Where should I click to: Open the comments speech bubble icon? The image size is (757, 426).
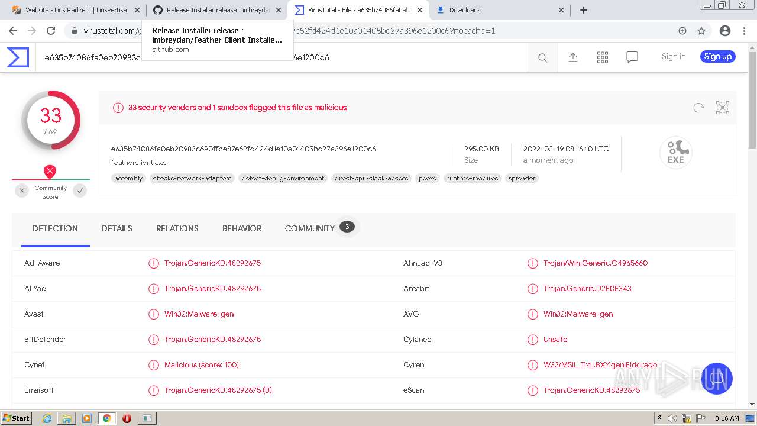coord(632,57)
